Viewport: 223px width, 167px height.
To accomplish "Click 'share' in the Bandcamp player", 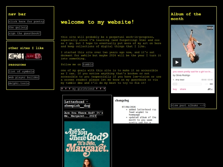I will [x=183, y=89].
